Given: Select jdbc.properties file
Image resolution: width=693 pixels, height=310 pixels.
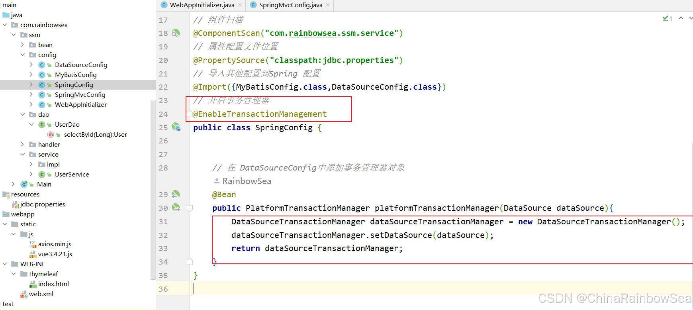Looking at the screenshot, I should coord(43,204).
